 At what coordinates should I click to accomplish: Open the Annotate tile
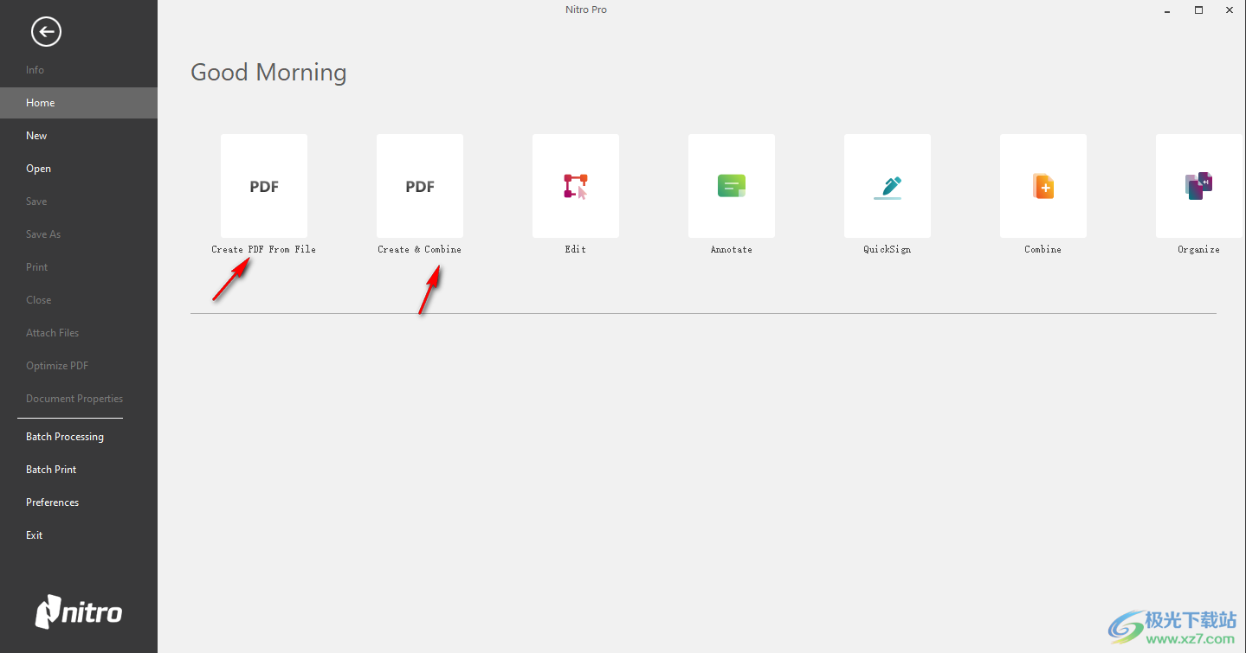(732, 186)
